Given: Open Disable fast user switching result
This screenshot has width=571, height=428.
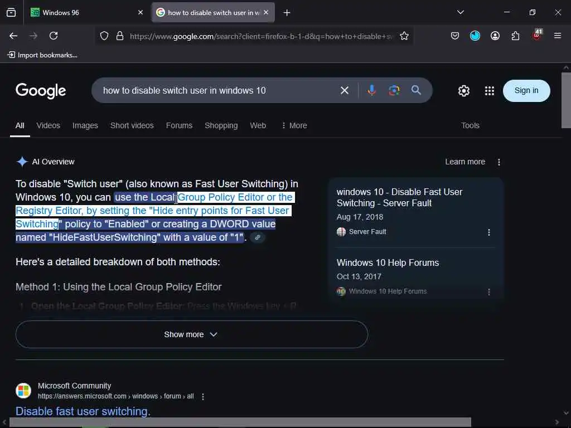Looking at the screenshot, I should tap(83, 411).
